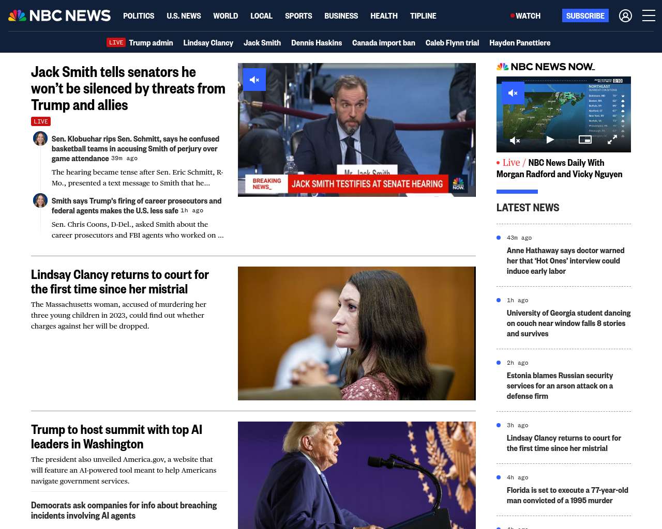Unmute the Jack Smith hearing video

(254, 80)
